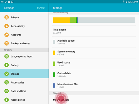Tap the Language and input icon

6,56
